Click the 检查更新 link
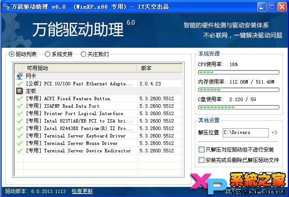 [x=82, y=191]
